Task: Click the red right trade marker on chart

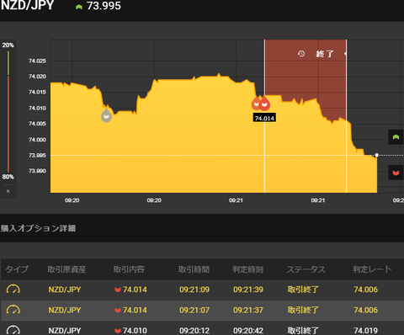Action: (x=264, y=104)
